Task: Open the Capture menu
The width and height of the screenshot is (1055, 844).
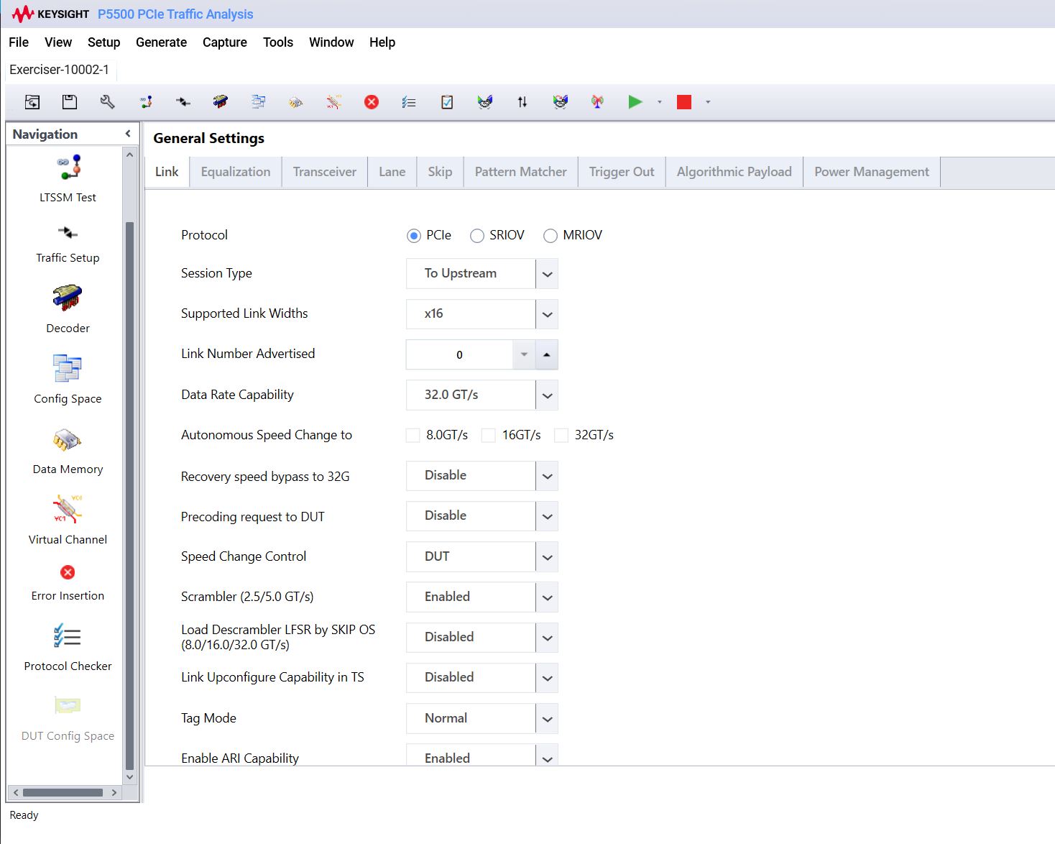Action: [225, 42]
